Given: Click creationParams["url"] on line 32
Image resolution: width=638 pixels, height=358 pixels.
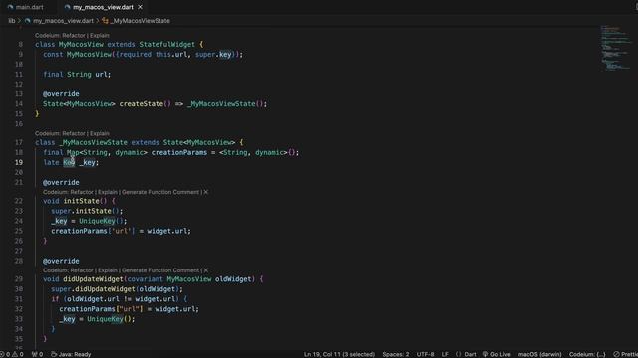Looking at the screenshot, I should (x=101, y=309).
